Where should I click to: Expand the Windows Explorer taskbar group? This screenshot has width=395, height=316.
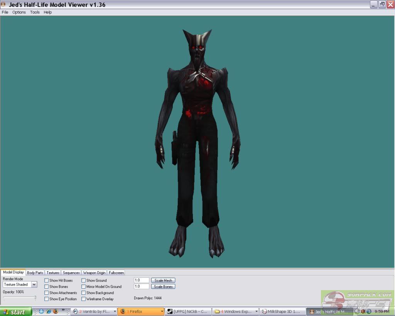click(x=256, y=311)
